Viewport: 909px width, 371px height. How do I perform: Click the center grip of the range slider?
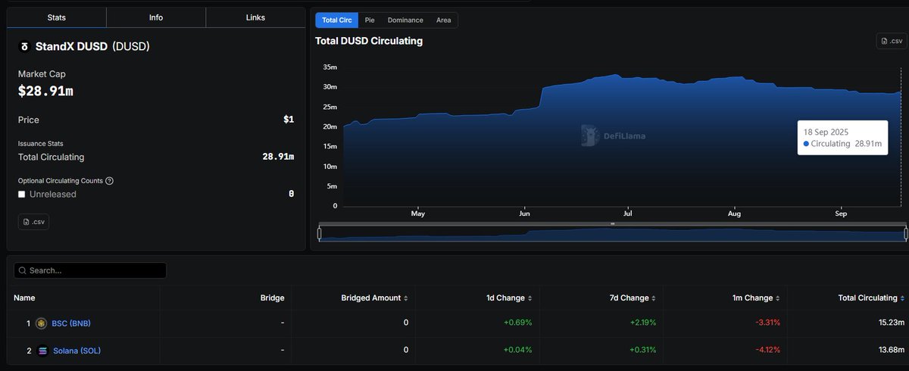(x=612, y=224)
